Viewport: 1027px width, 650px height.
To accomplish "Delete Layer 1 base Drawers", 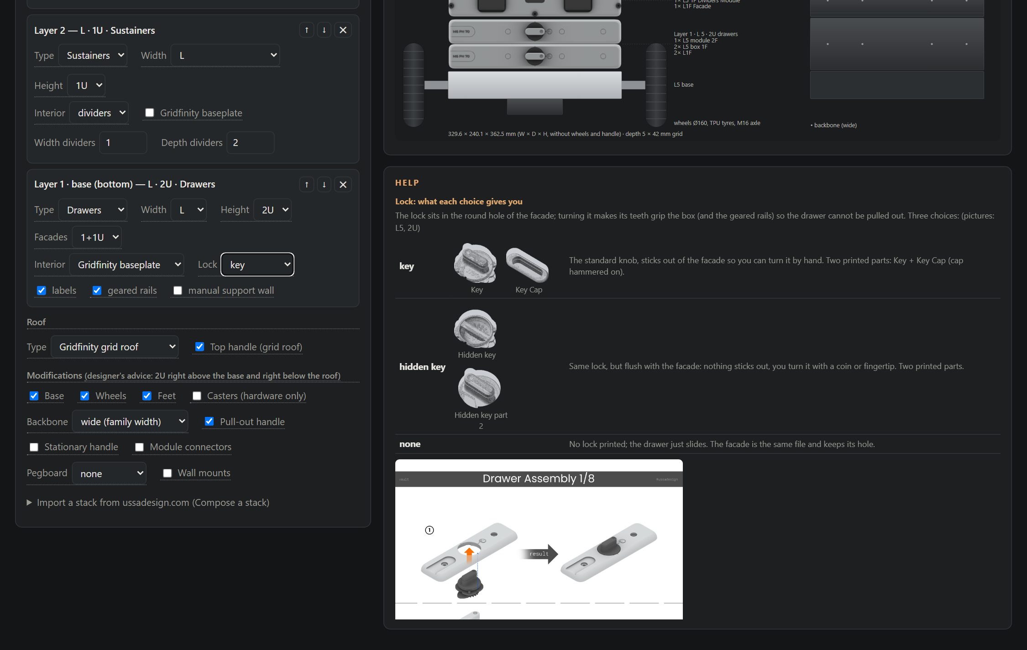I will click(343, 184).
